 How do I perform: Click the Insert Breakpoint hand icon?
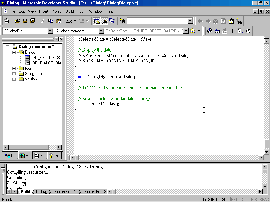coord(248,31)
